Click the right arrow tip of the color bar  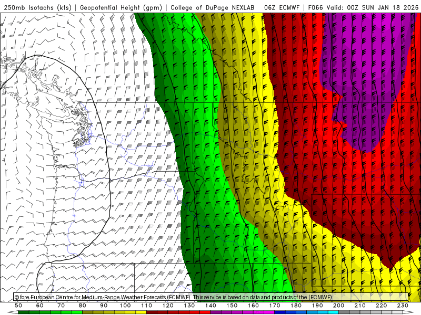408,312
